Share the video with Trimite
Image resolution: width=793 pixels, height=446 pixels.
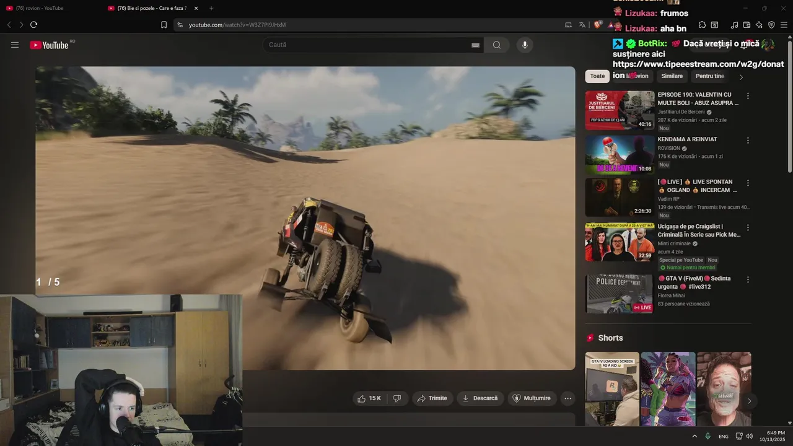pyautogui.click(x=432, y=398)
